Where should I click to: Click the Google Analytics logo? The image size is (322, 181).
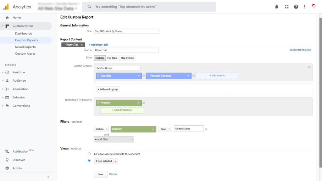(6, 7)
